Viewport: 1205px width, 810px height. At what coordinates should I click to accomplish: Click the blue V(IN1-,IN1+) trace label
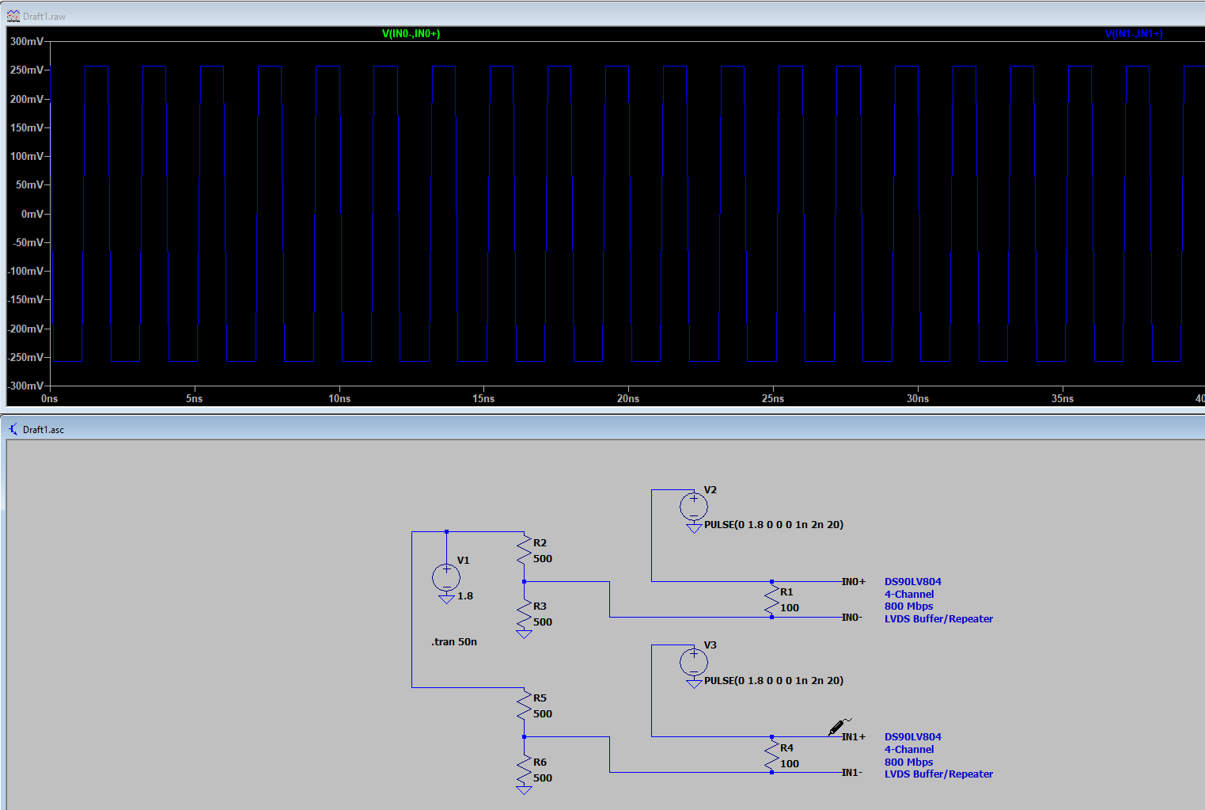[x=1134, y=34]
